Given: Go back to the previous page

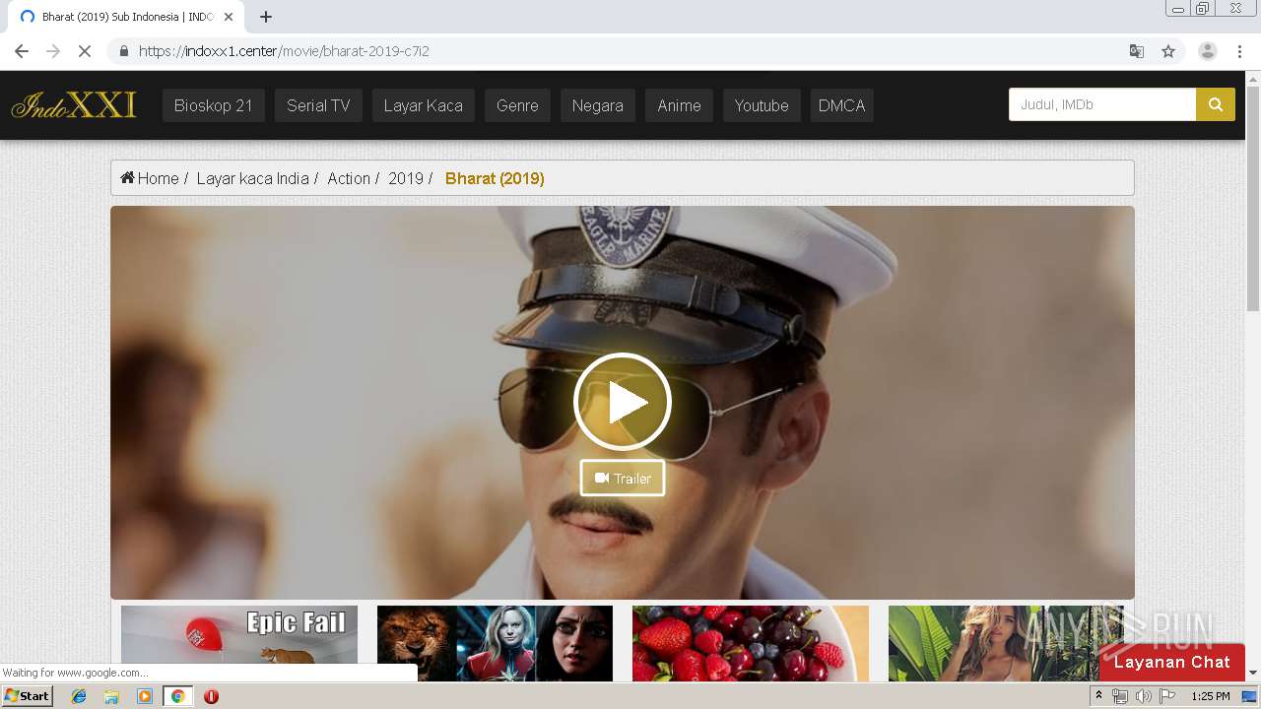Looking at the screenshot, I should [22, 51].
